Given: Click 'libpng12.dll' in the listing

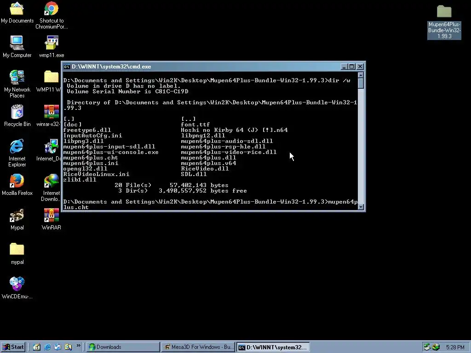Looking at the screenshot, I should [203, 136].
